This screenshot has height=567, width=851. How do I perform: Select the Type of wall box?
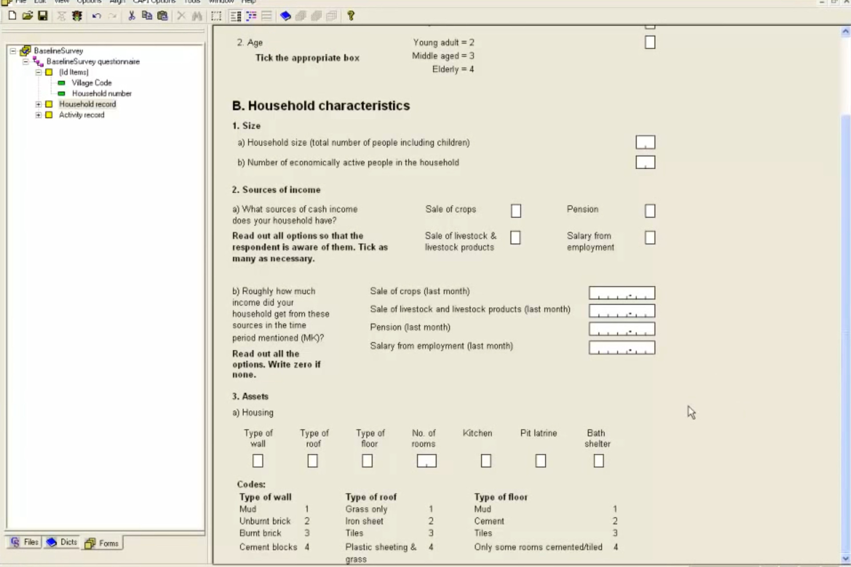tap(258, 461)
